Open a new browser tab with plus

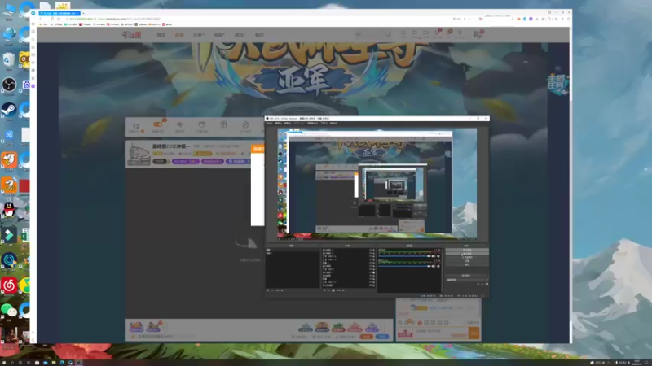coord(83,13)
